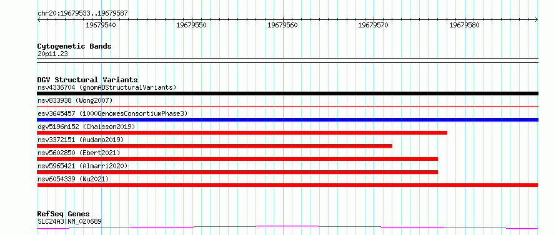This screenshot has width=556, height=235.
Task: Click the red nsv3372151 variant bar
Action: [214, 146]
